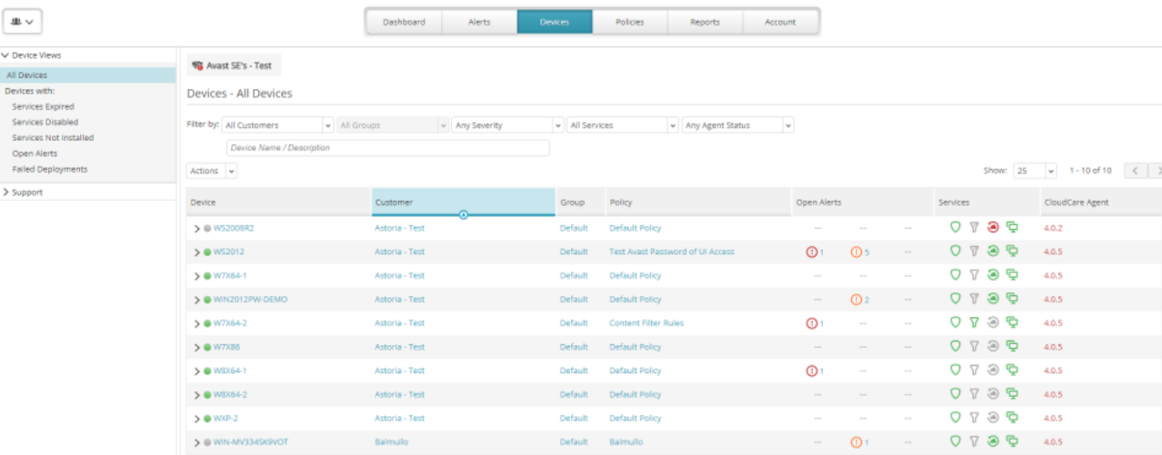Click the red alert icon for W8X64-1
The width and height of the screenshot is (1162, 455).
pos(812,371)
